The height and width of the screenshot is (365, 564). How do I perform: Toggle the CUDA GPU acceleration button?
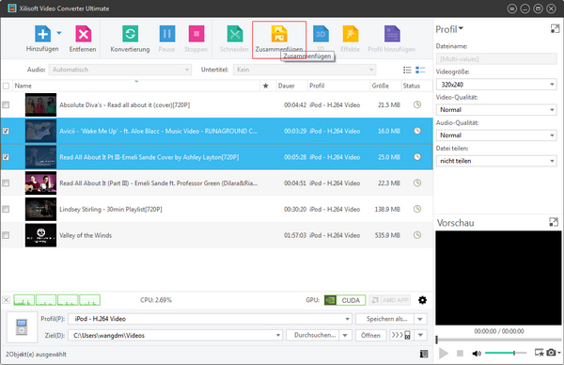tap(345, 300)
